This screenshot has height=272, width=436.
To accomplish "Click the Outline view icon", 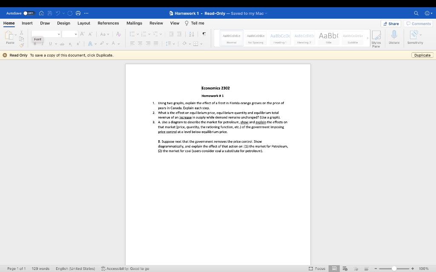I will click(356, 269).
